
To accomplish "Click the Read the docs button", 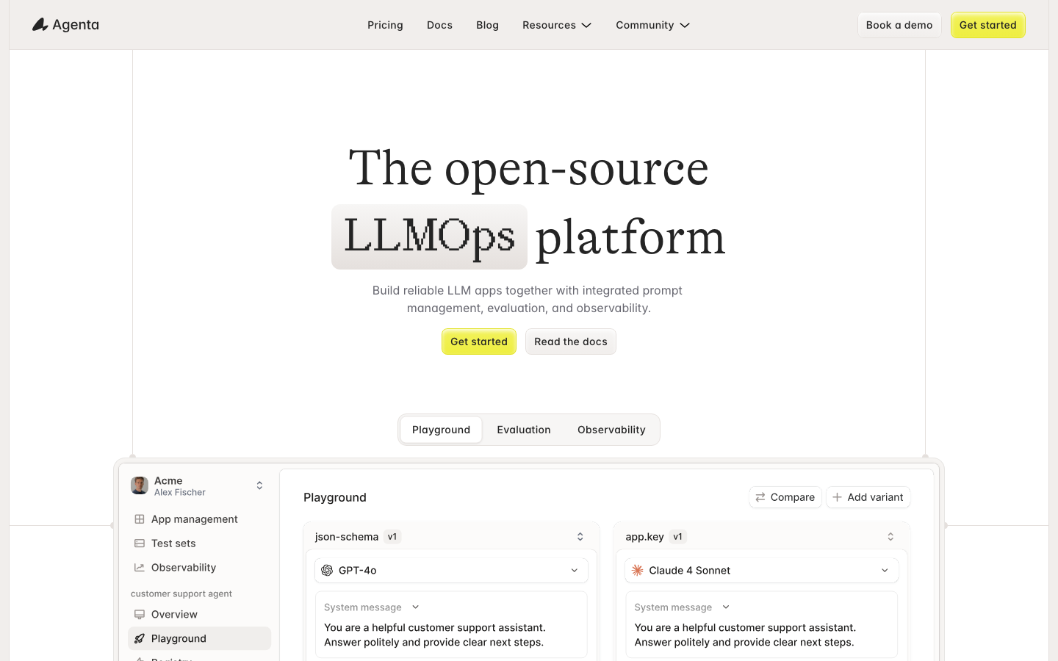I will 571,342.
